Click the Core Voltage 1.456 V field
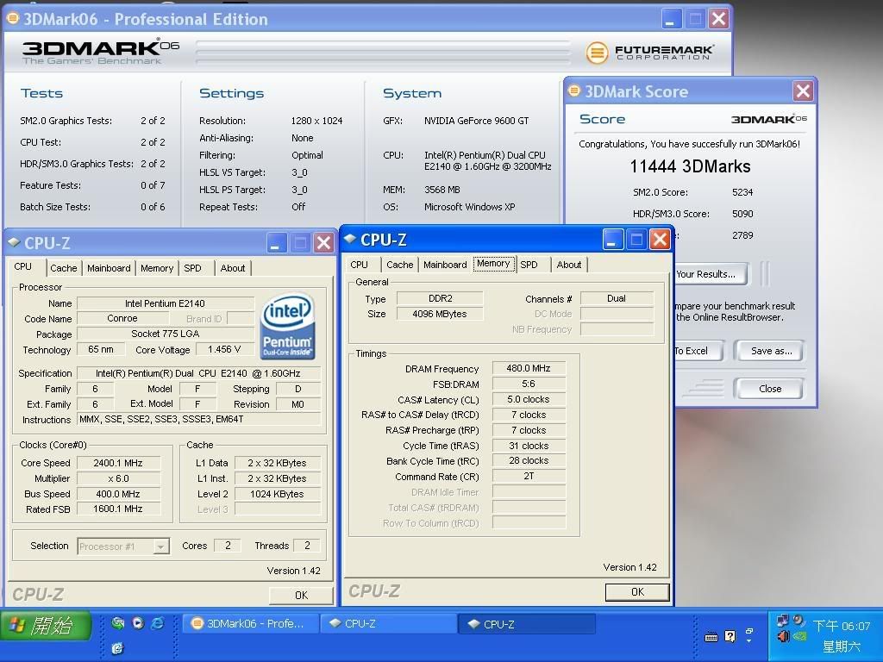Viewport: 883px width, 662px height. [224, 350]
